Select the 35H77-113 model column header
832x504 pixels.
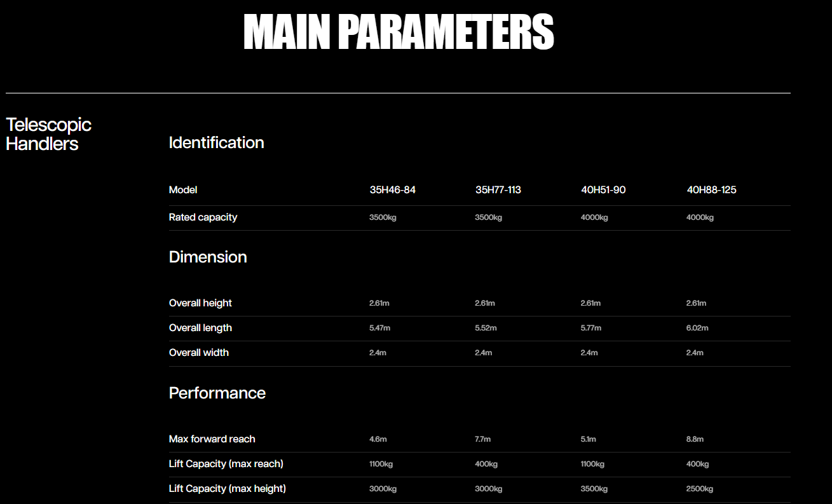(498, 190)
